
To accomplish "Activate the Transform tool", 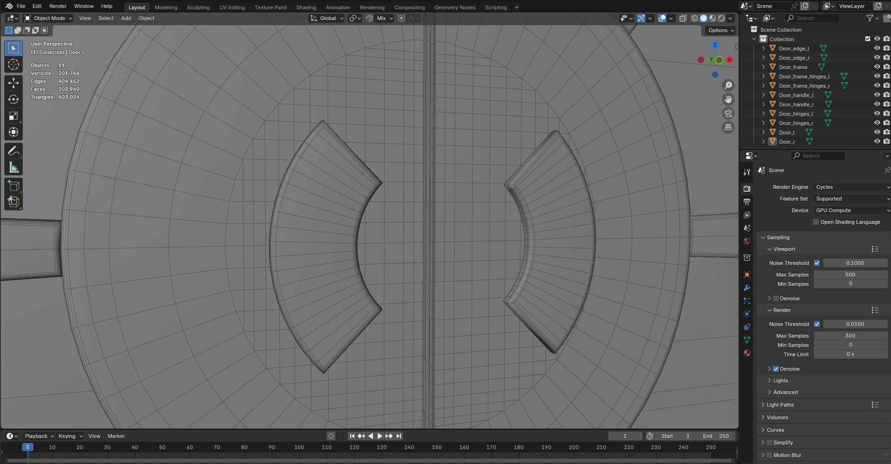I will 13,132.
